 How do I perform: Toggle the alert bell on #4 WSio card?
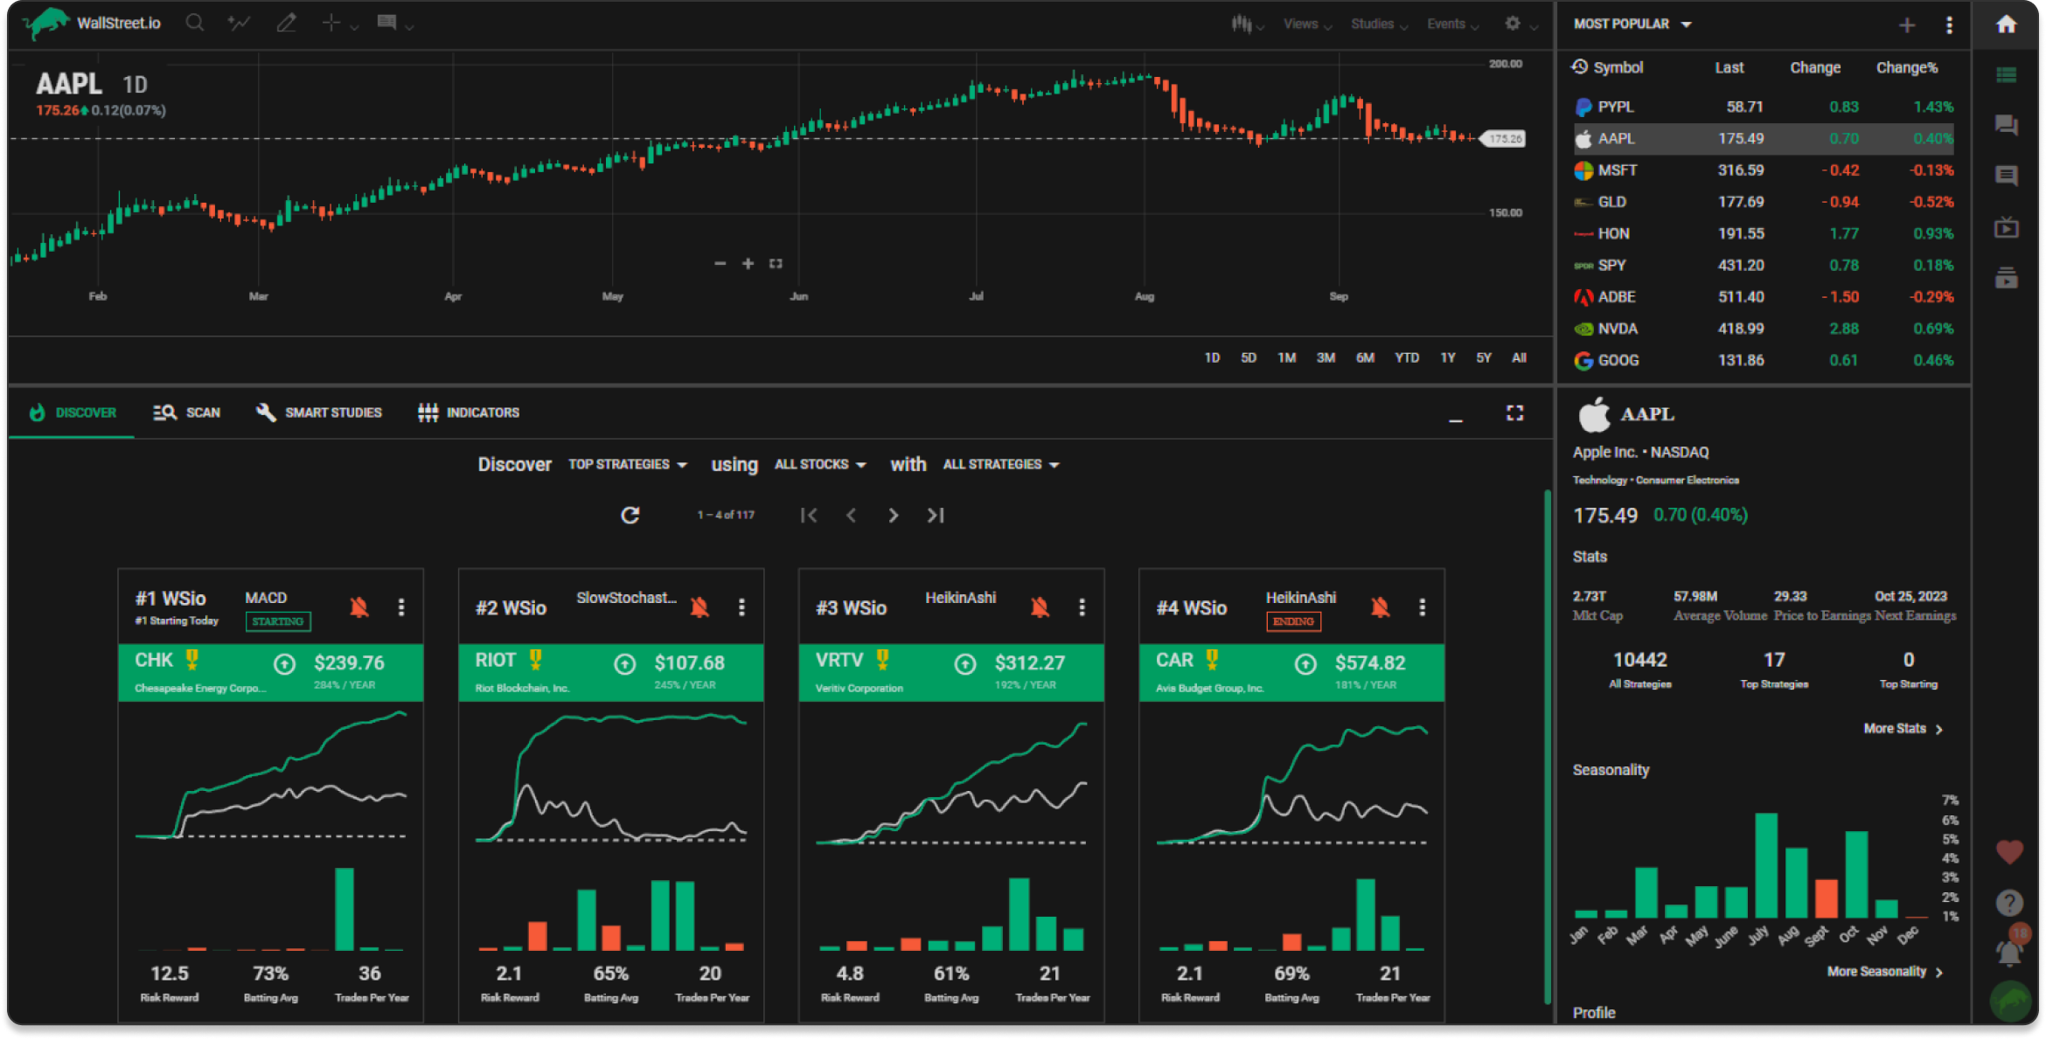(x=1381, y=607)
